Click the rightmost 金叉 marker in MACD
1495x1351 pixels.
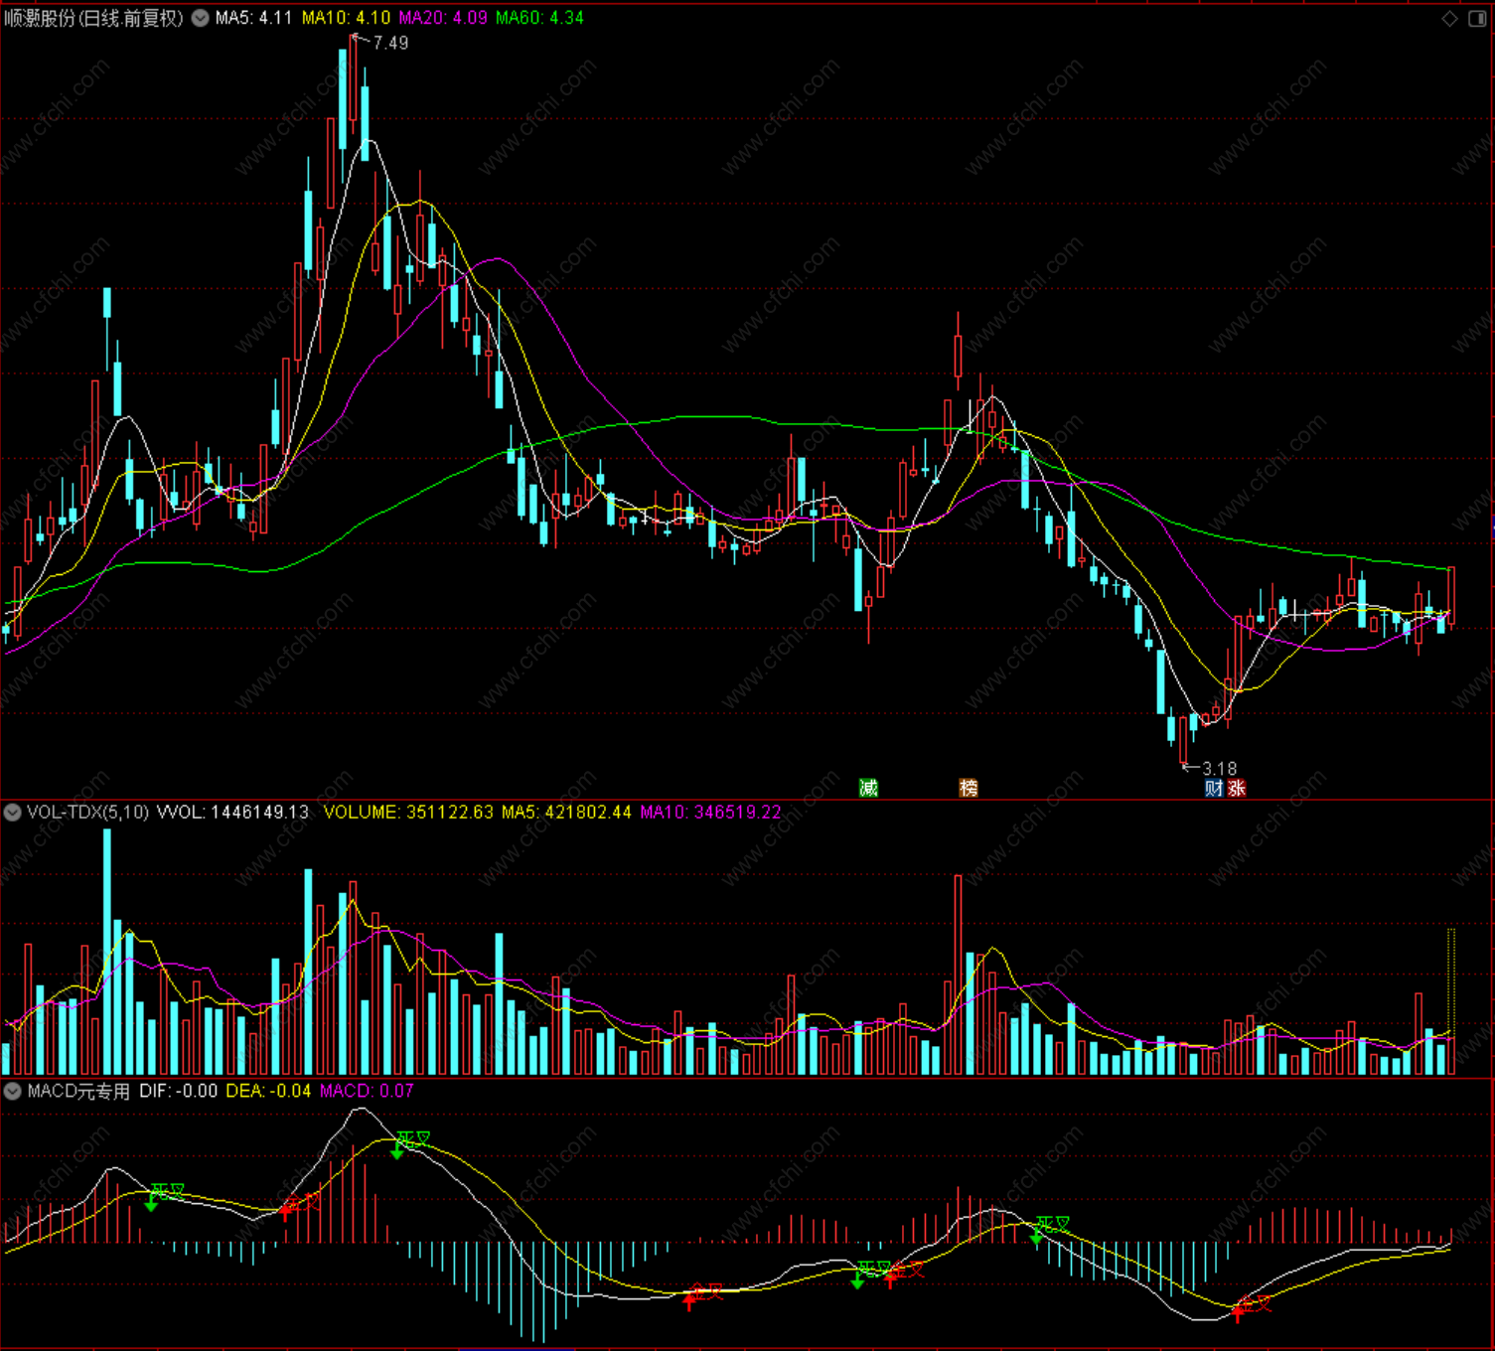click(x=1254, y=1302)
